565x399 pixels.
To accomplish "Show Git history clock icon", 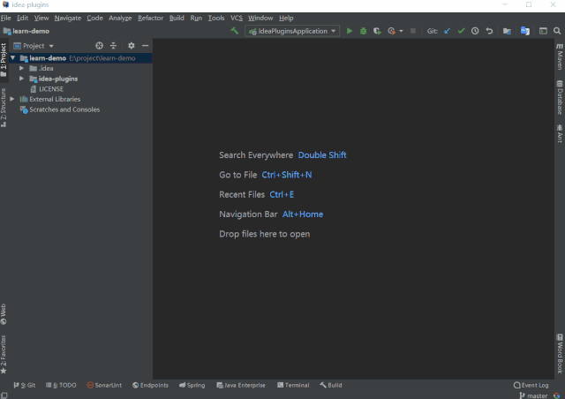I will [475, 31].
